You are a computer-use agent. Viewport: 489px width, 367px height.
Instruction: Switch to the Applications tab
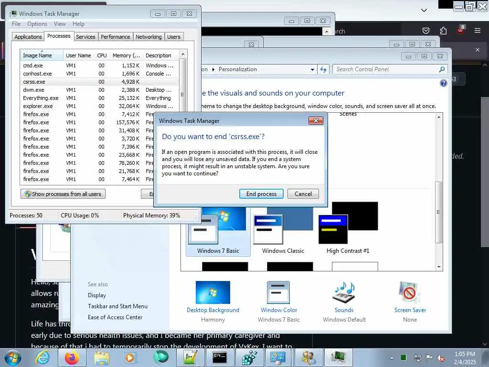[28, 37]
